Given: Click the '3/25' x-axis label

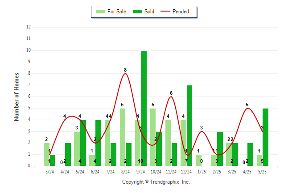Looking at the screenshot, I should click(232, 172).
